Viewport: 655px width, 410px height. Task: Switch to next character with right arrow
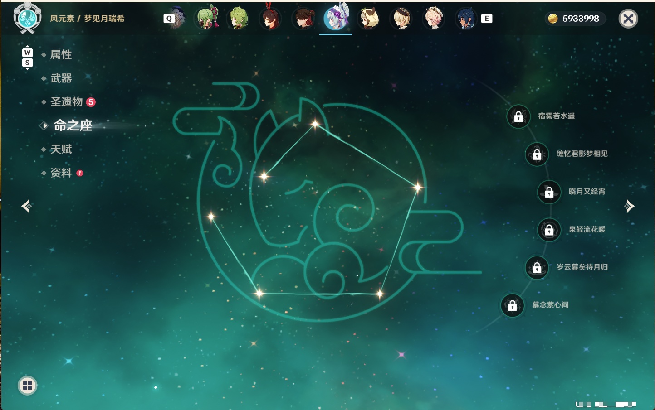[629, 206]
